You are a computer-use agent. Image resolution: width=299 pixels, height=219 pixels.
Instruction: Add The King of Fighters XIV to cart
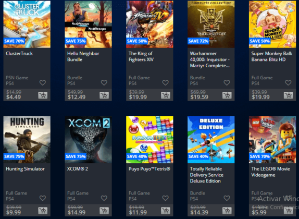click(x=166, y=95)
